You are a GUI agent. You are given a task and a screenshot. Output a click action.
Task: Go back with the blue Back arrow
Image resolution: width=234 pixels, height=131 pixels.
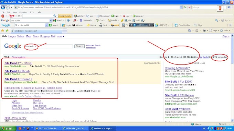[3, 7]
